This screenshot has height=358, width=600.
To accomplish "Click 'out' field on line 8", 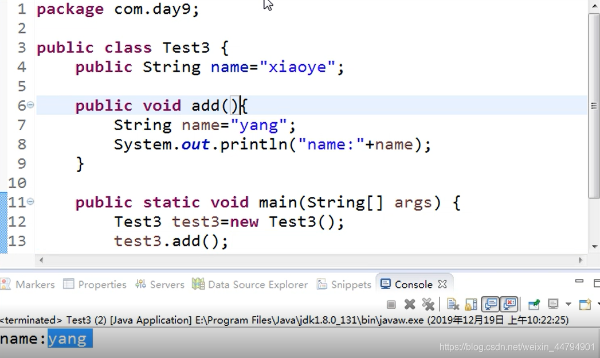I will (x=195, y=145).
